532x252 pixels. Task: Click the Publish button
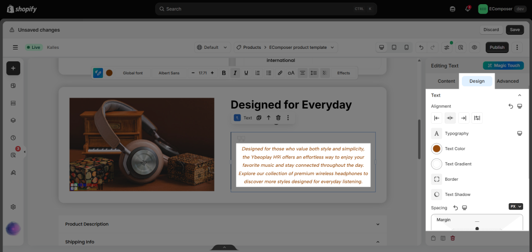[x=497, y=47]
